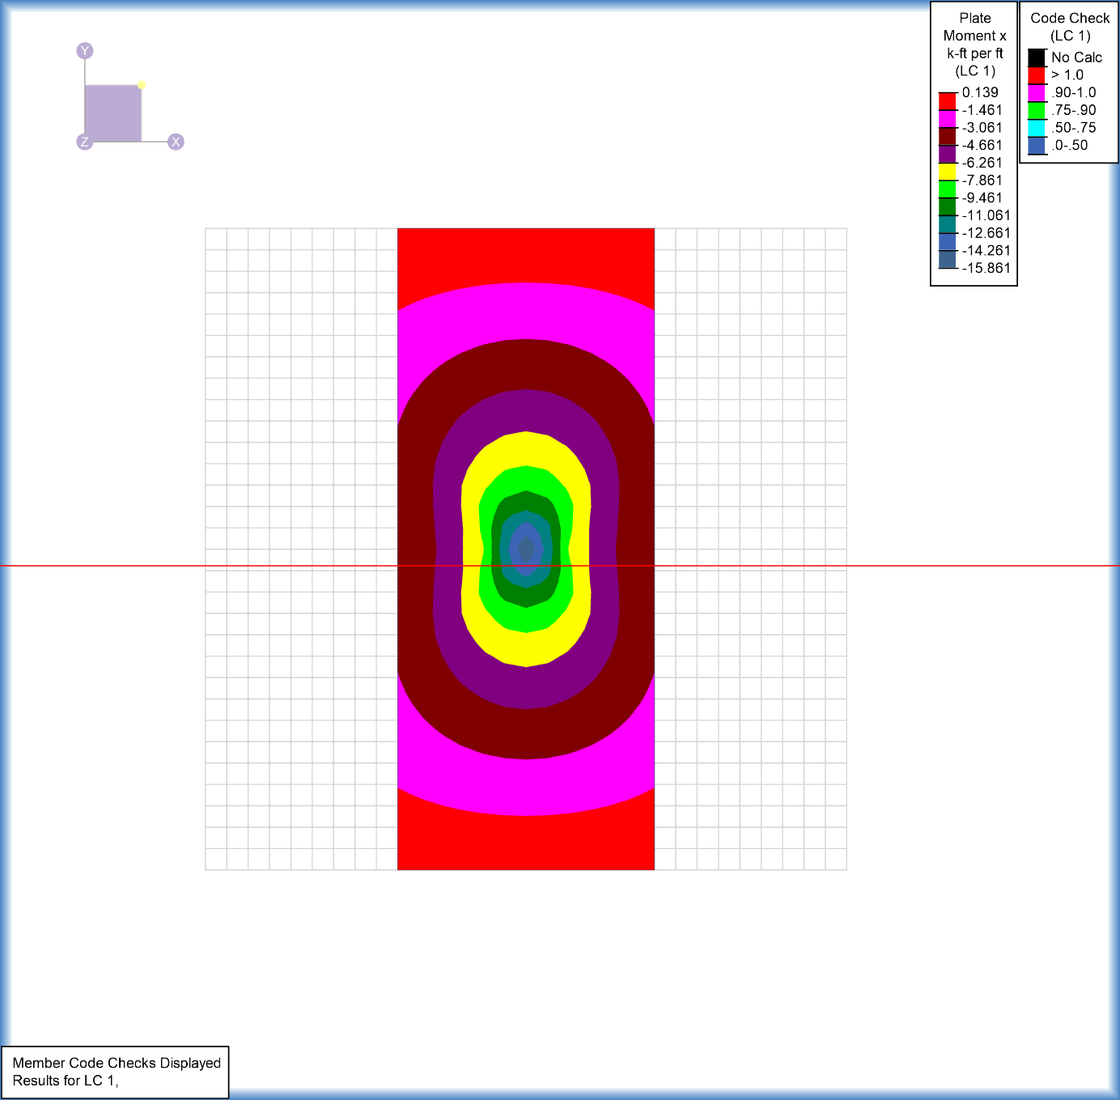Viewport: 1120px width, 1100px height.
Task: Click the green .75-.90 Code Check swatch
Action: pyautogui.click(x=1037, y=111)
